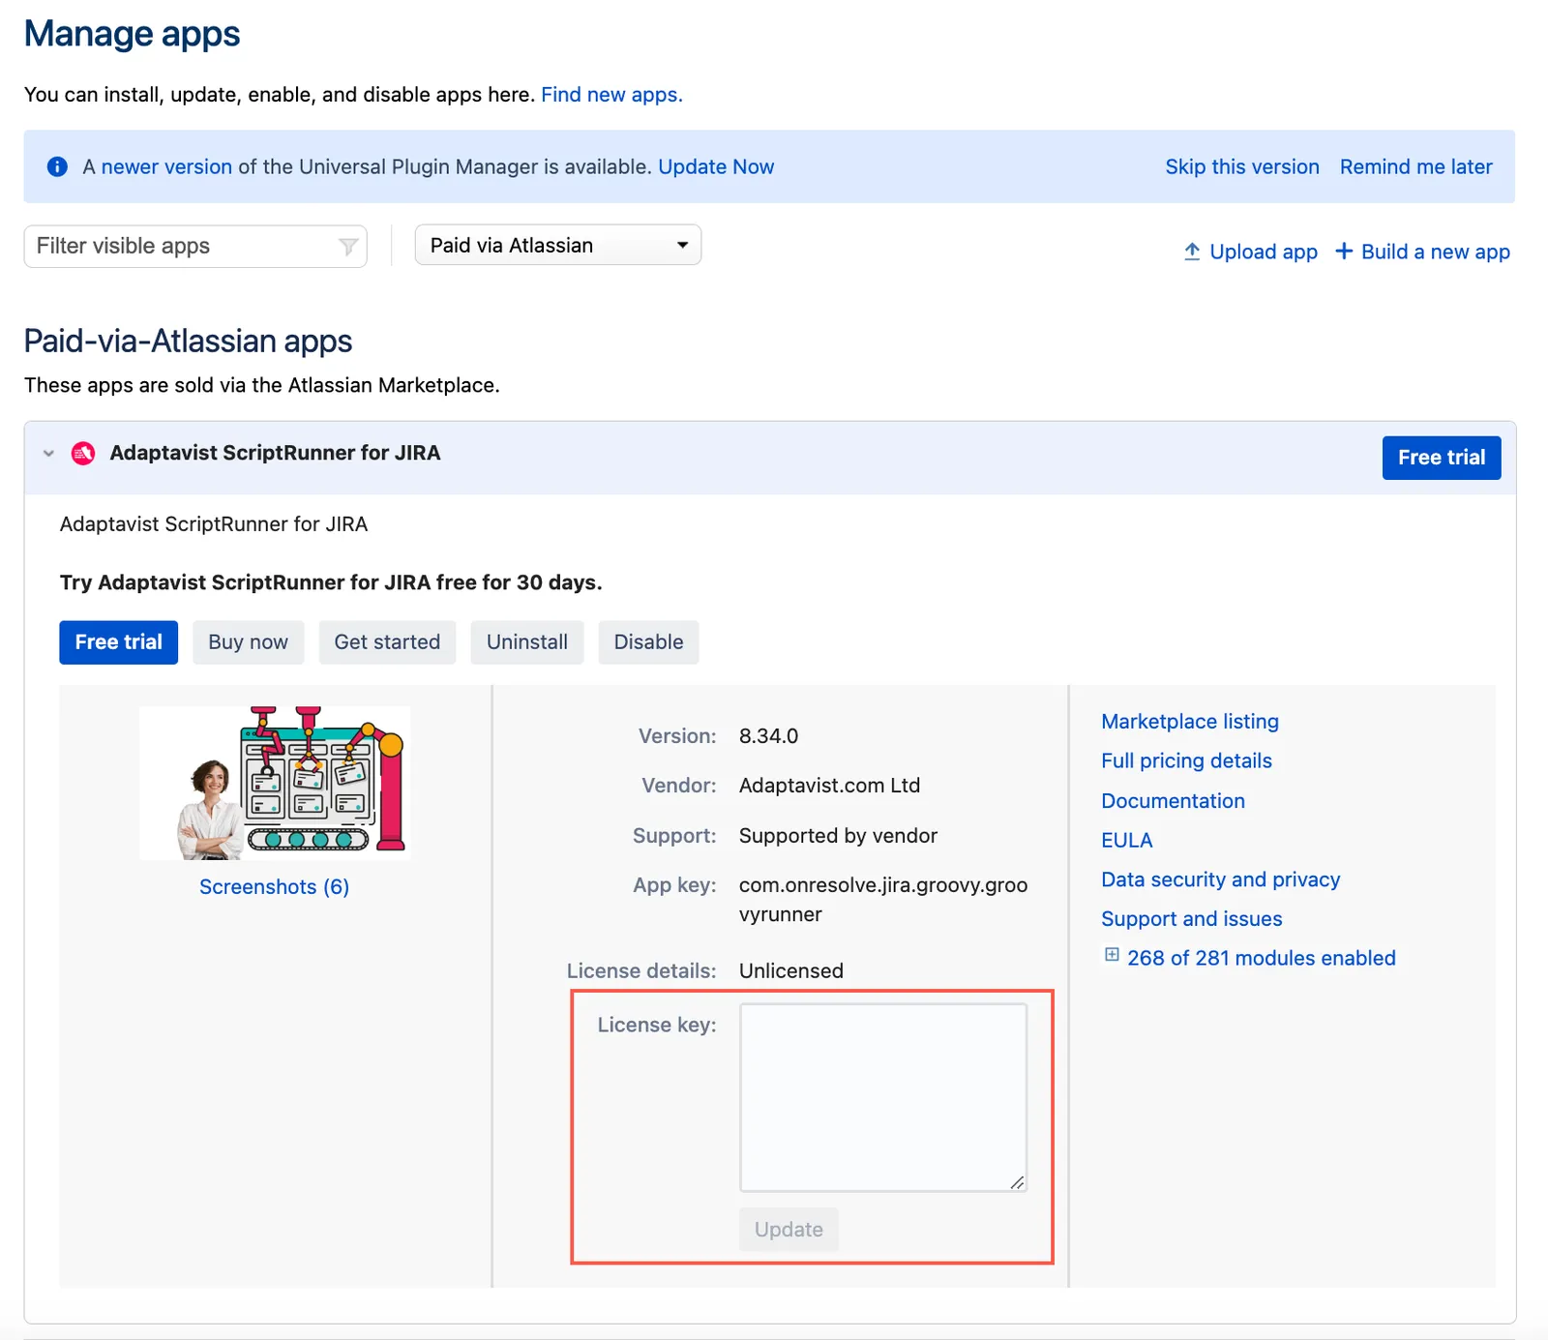
Task: Expand the 268 of 281 modules enabled list
Action: click(1261, 958)
